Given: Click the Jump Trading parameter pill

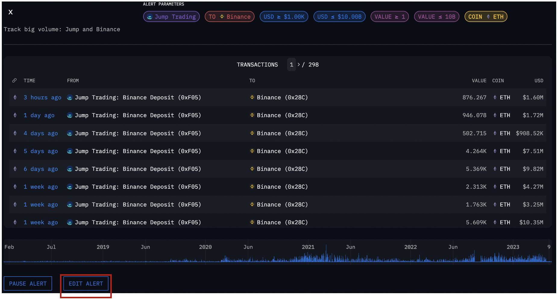Looking at the screenshot, I should [171, 17].
